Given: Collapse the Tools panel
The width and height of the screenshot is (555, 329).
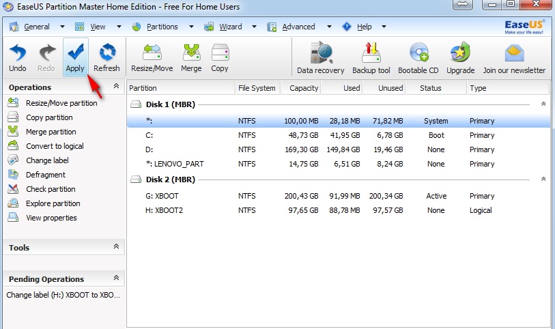Looking at the screenshot, I should [116, 246].
